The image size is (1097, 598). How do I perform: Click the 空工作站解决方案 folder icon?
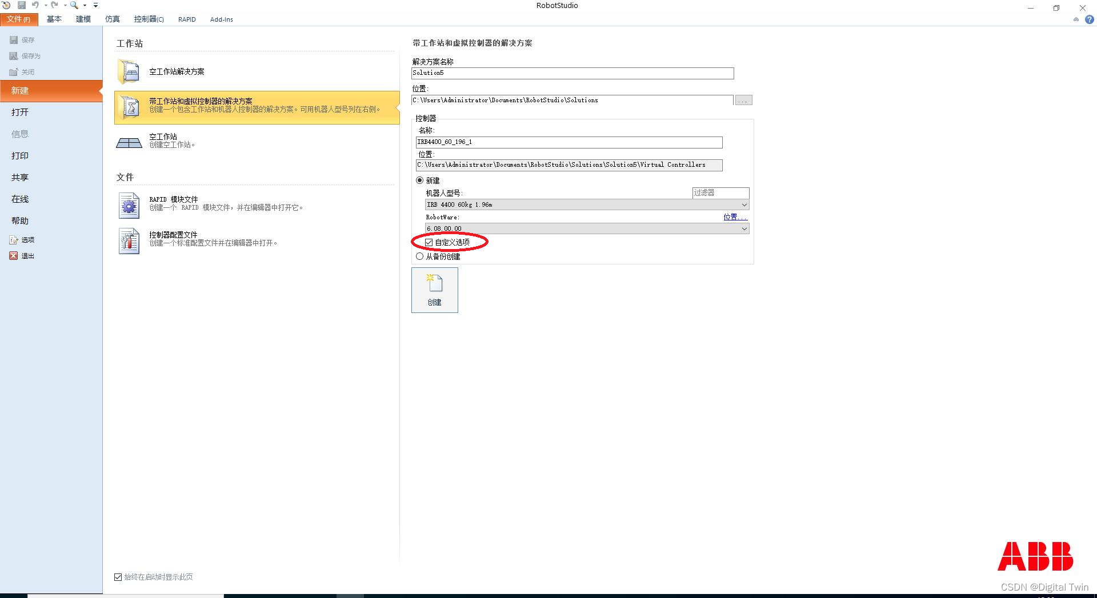click(129, 72)
